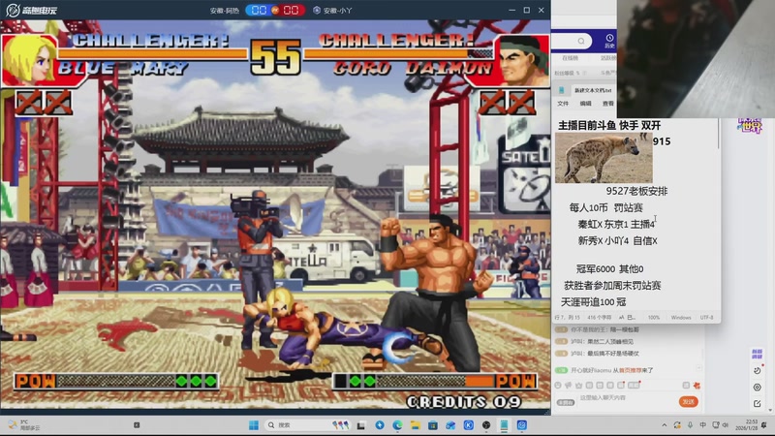This screenshot has height=436, width=775.
Task: Open the 查看 menu in Notepad
Action: click(608, 104)
